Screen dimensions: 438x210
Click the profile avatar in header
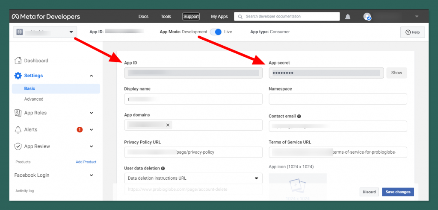[367, 17]
